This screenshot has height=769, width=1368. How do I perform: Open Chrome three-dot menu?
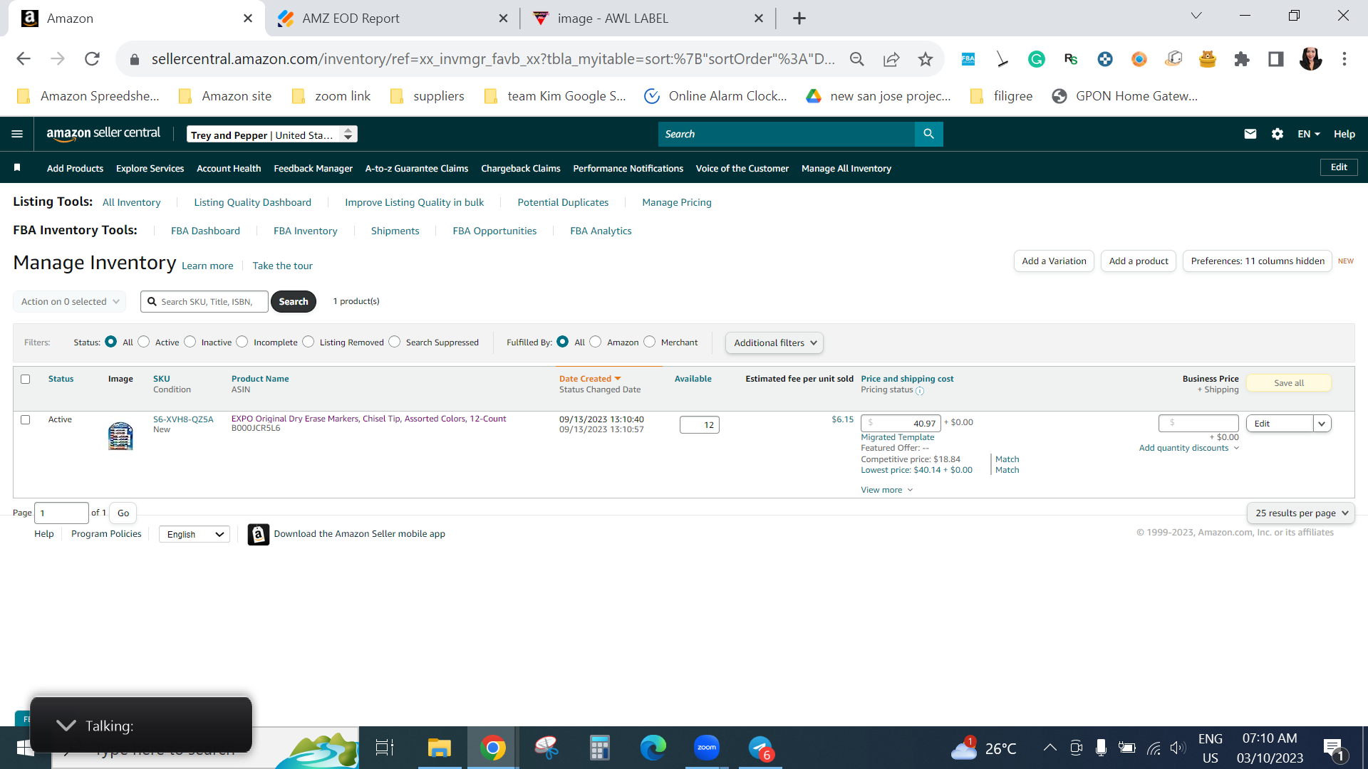(1344, 59)
